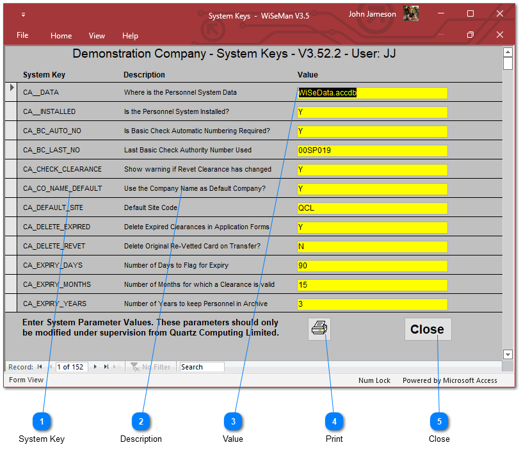The width and height of the screenshot is (521, 454).
Task: Go to next record arrow
Action: click(95, 367)
